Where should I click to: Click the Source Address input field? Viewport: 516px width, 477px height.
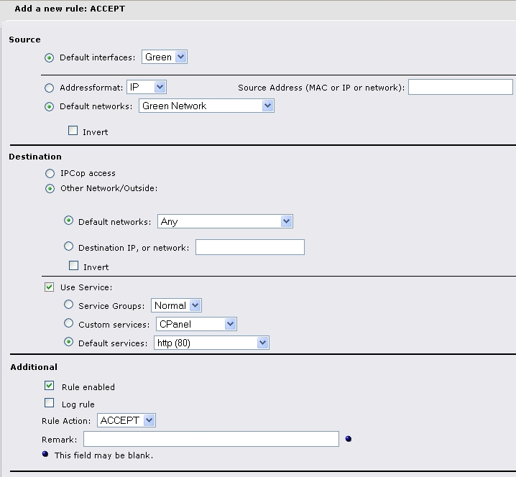coord(461,87)
